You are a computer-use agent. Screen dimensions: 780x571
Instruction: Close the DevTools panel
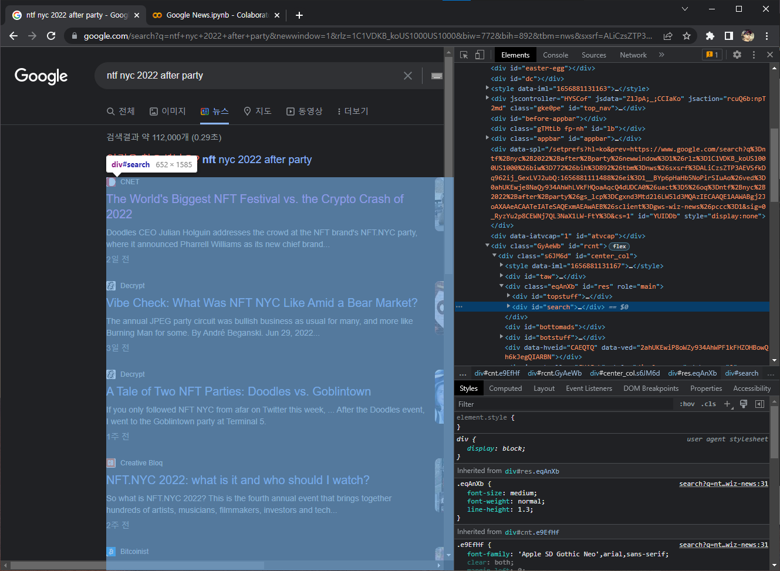point(769,55)
